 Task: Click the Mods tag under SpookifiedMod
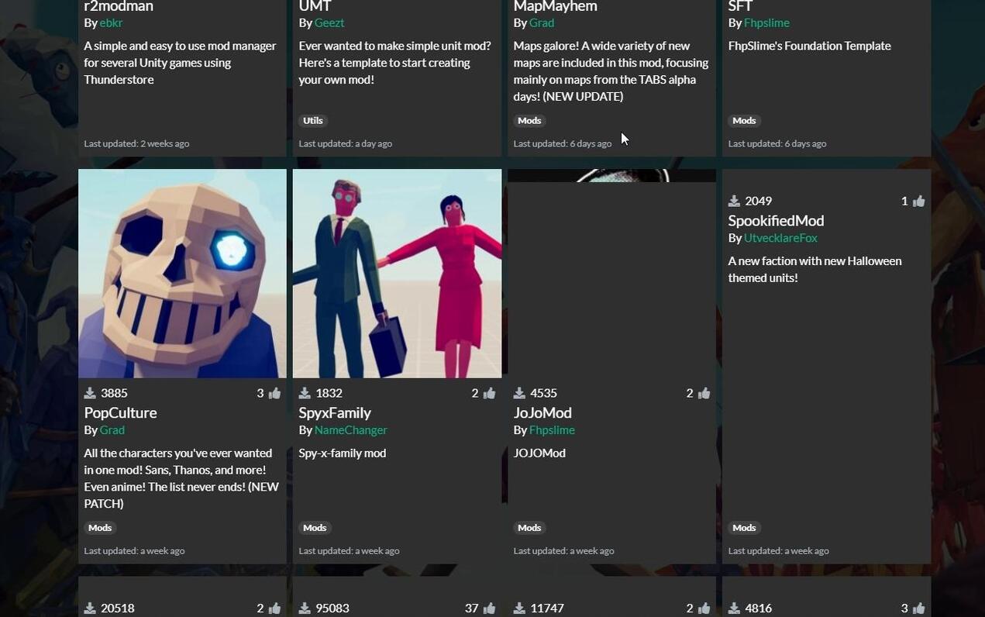pos(744,528)
